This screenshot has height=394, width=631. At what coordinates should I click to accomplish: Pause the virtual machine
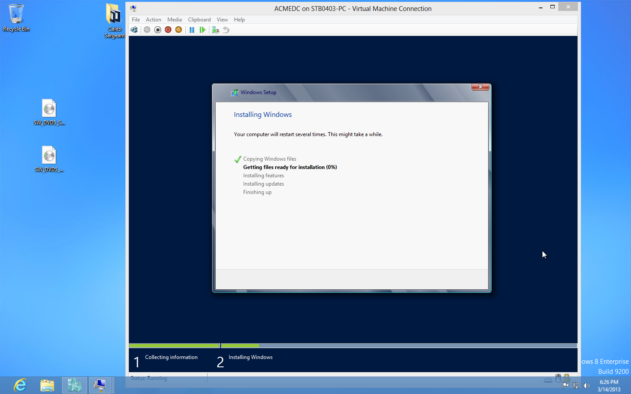[x=192, y=30]
